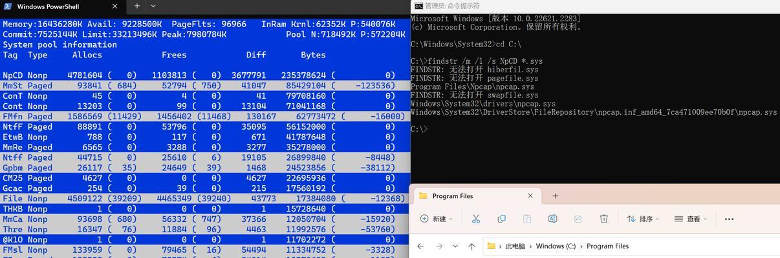This screenshot has height=258, width=780.
Task: Click the Memory/Avail stats line in PowerShell
Action: pyautogui.click(x=199, y=25)
